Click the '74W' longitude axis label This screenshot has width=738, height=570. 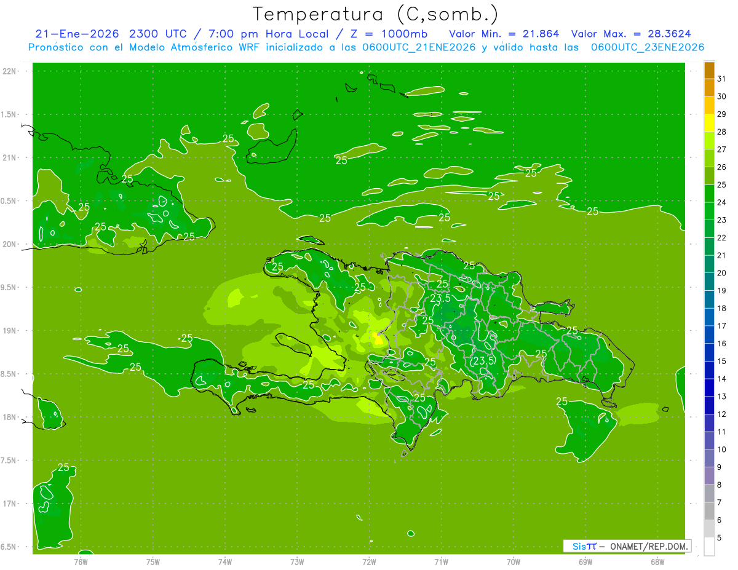tap(225, 561)
